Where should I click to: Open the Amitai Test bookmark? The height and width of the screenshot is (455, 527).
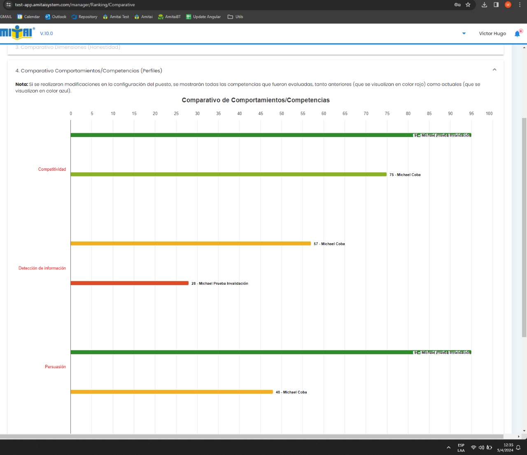tap(116, 17)
